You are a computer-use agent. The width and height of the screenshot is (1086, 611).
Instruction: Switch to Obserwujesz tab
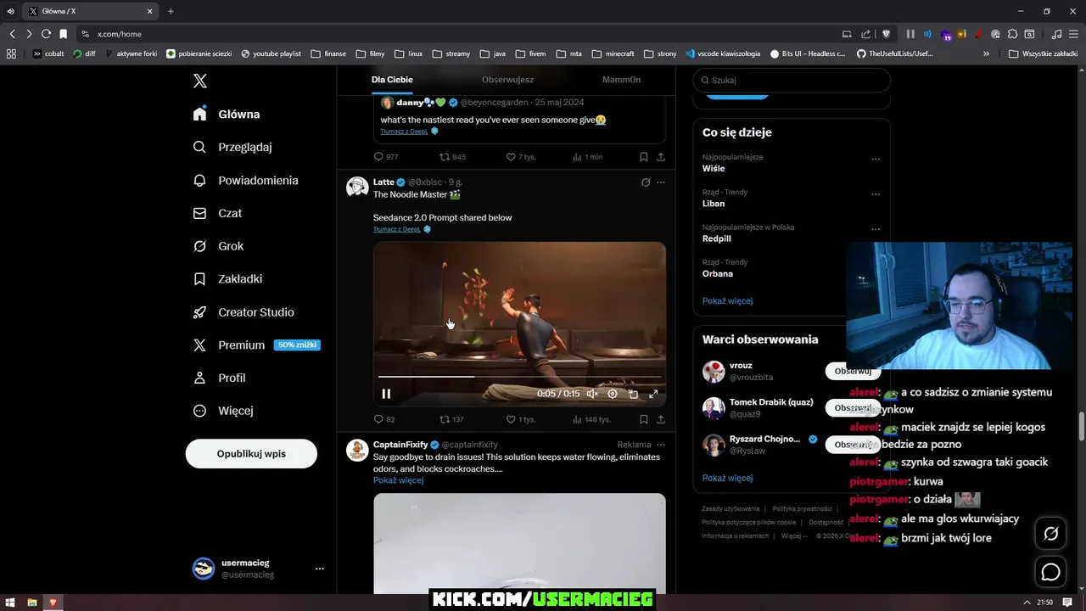(507, 80)
